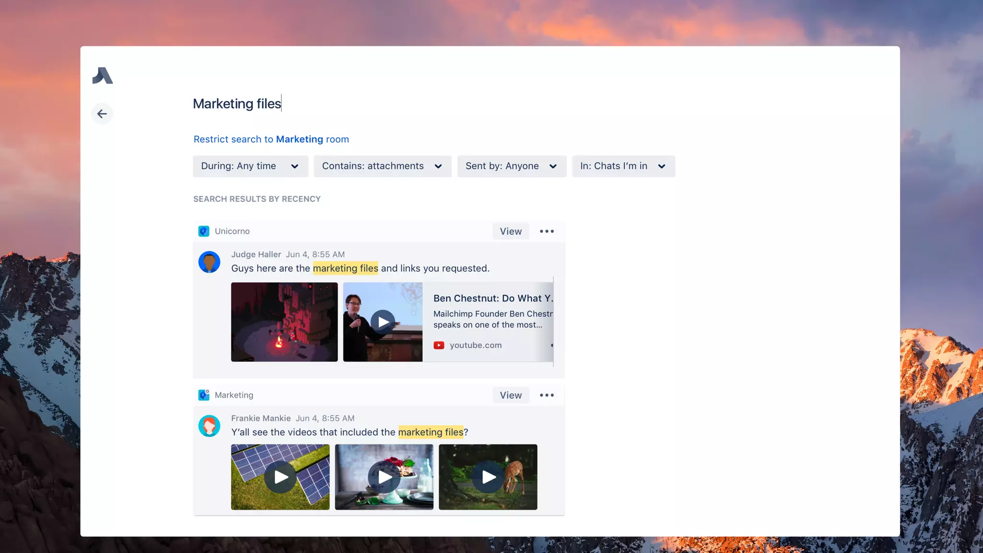Image resolution: width=983 pixels, height=553 pixels.
Task: Go back with the left arrow button
Action: point(102,114)
